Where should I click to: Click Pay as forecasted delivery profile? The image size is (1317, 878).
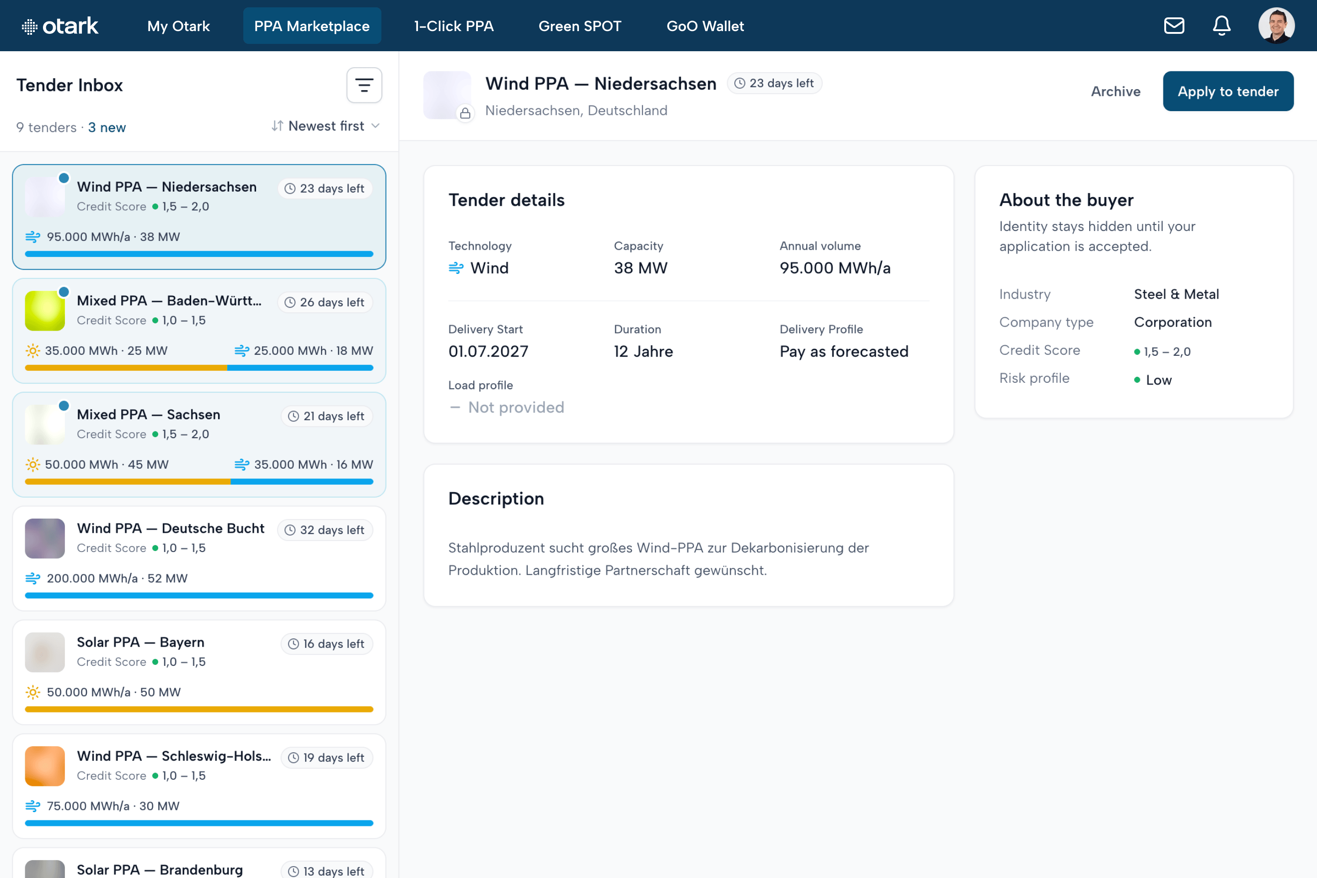click(844, 352)
